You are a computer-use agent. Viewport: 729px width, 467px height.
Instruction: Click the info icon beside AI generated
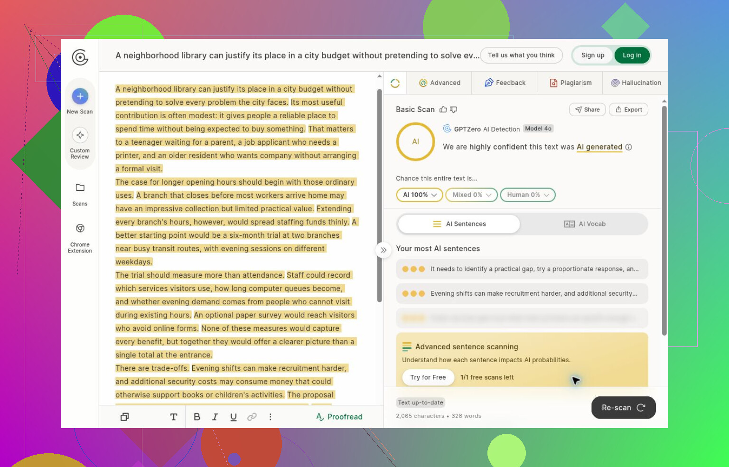(628, 147)
